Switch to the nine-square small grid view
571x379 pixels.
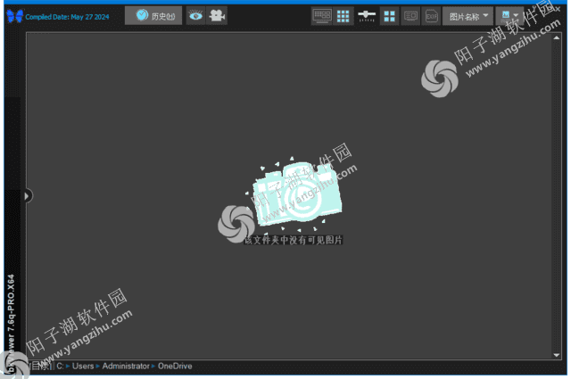click(343, 16)
